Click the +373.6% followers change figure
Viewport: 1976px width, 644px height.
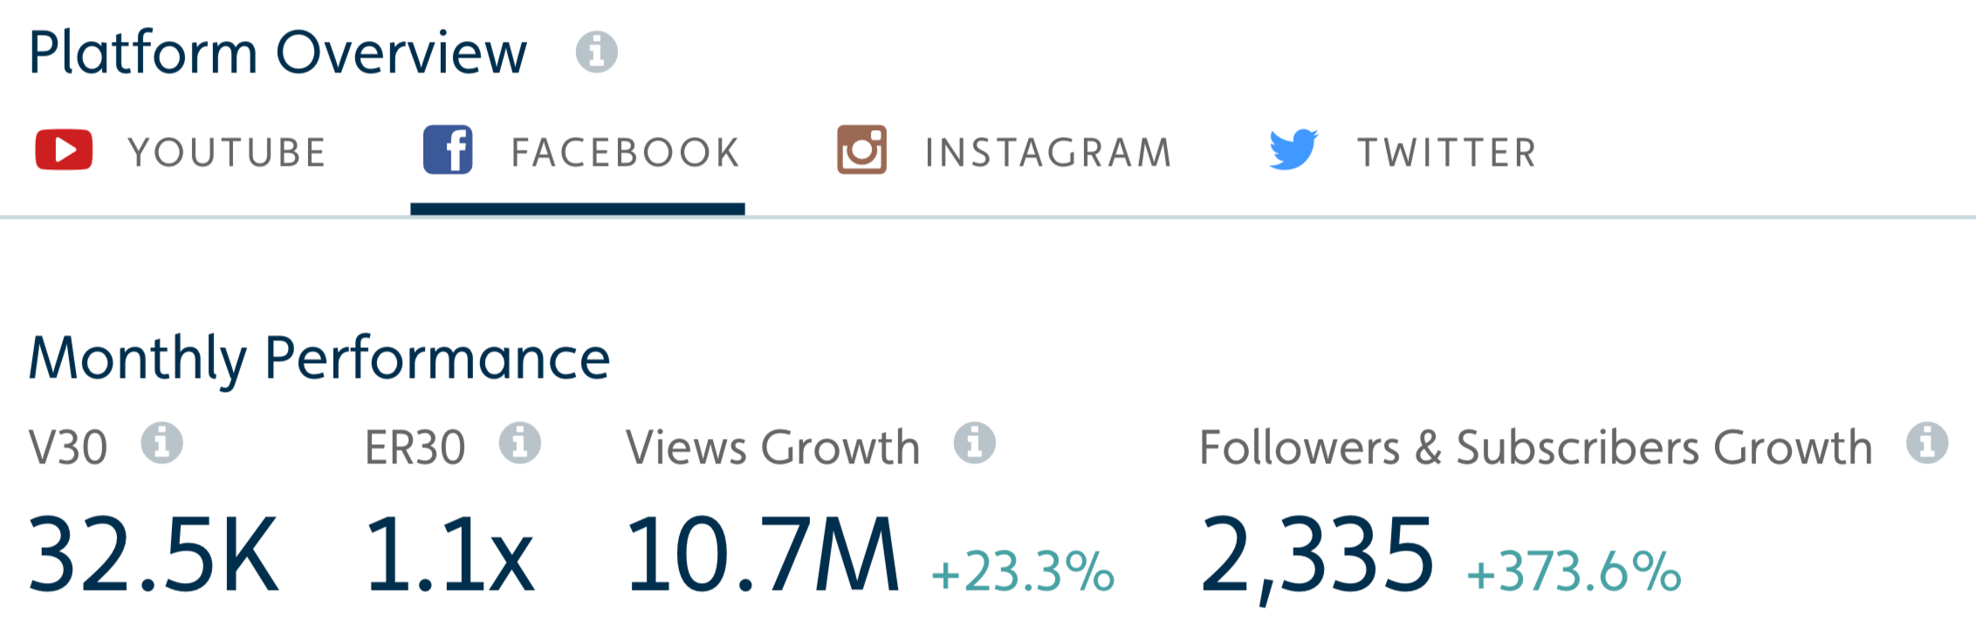click(1574, 572)
